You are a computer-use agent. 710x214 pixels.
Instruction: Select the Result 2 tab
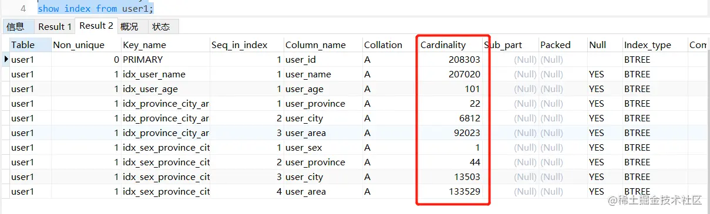(96, 26)
